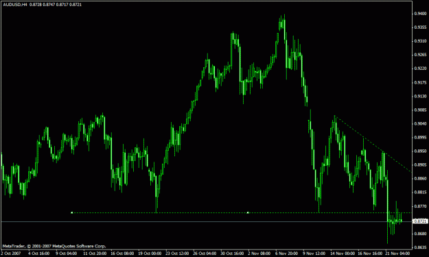Click the 0.8680 price scale label

tap(420, 234)
